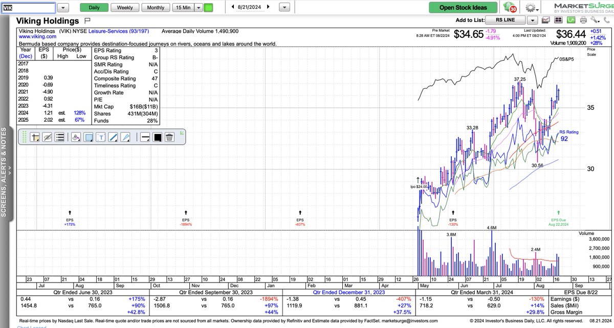Screen dimensions: 614x328
Task: Open the settings gear menu
Action: [x=533, y=8]
